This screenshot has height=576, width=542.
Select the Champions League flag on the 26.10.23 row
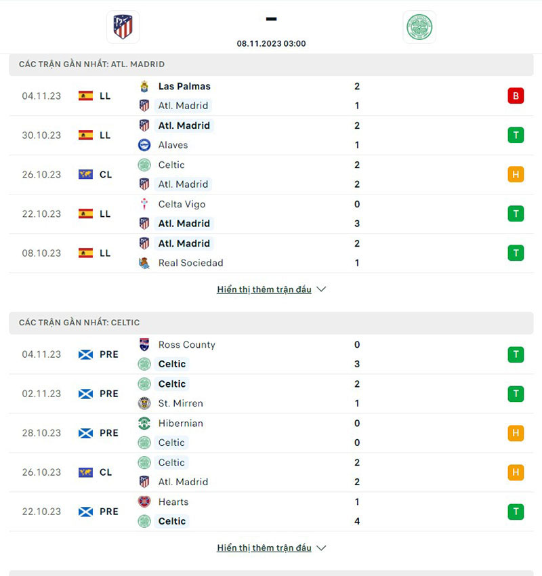85,174
